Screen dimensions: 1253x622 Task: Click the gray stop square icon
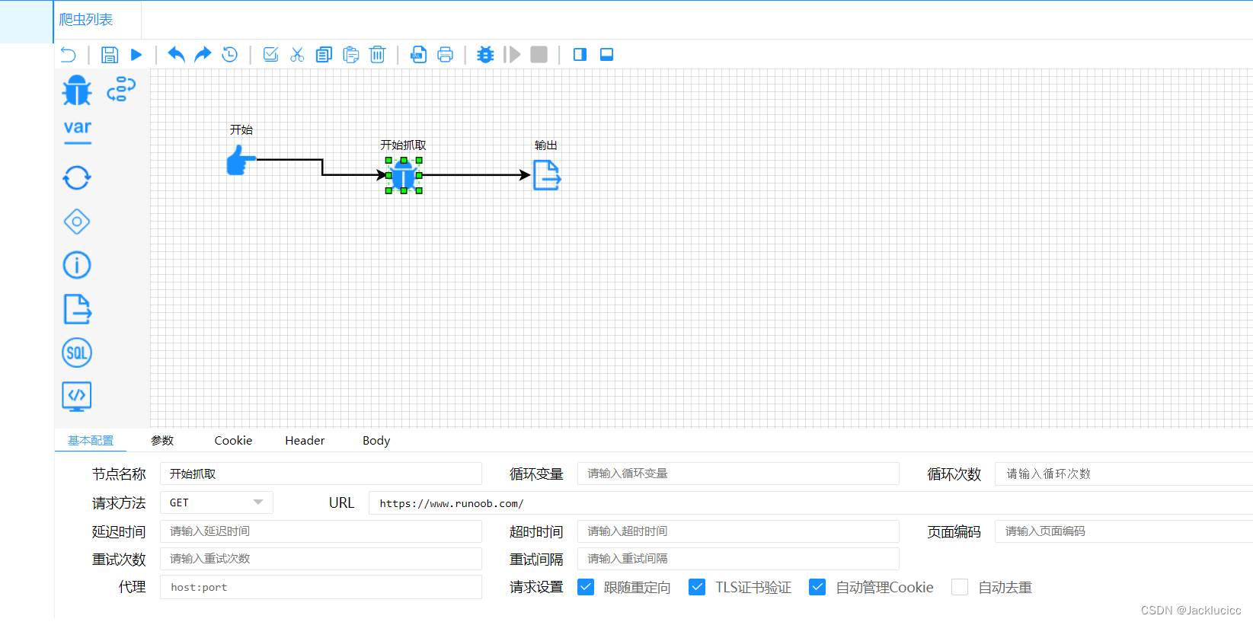pos(539,55)
